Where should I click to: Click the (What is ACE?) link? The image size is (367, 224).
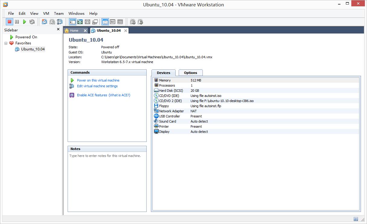click(120, 95)
